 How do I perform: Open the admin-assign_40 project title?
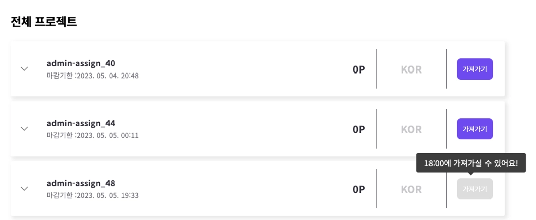81,63
